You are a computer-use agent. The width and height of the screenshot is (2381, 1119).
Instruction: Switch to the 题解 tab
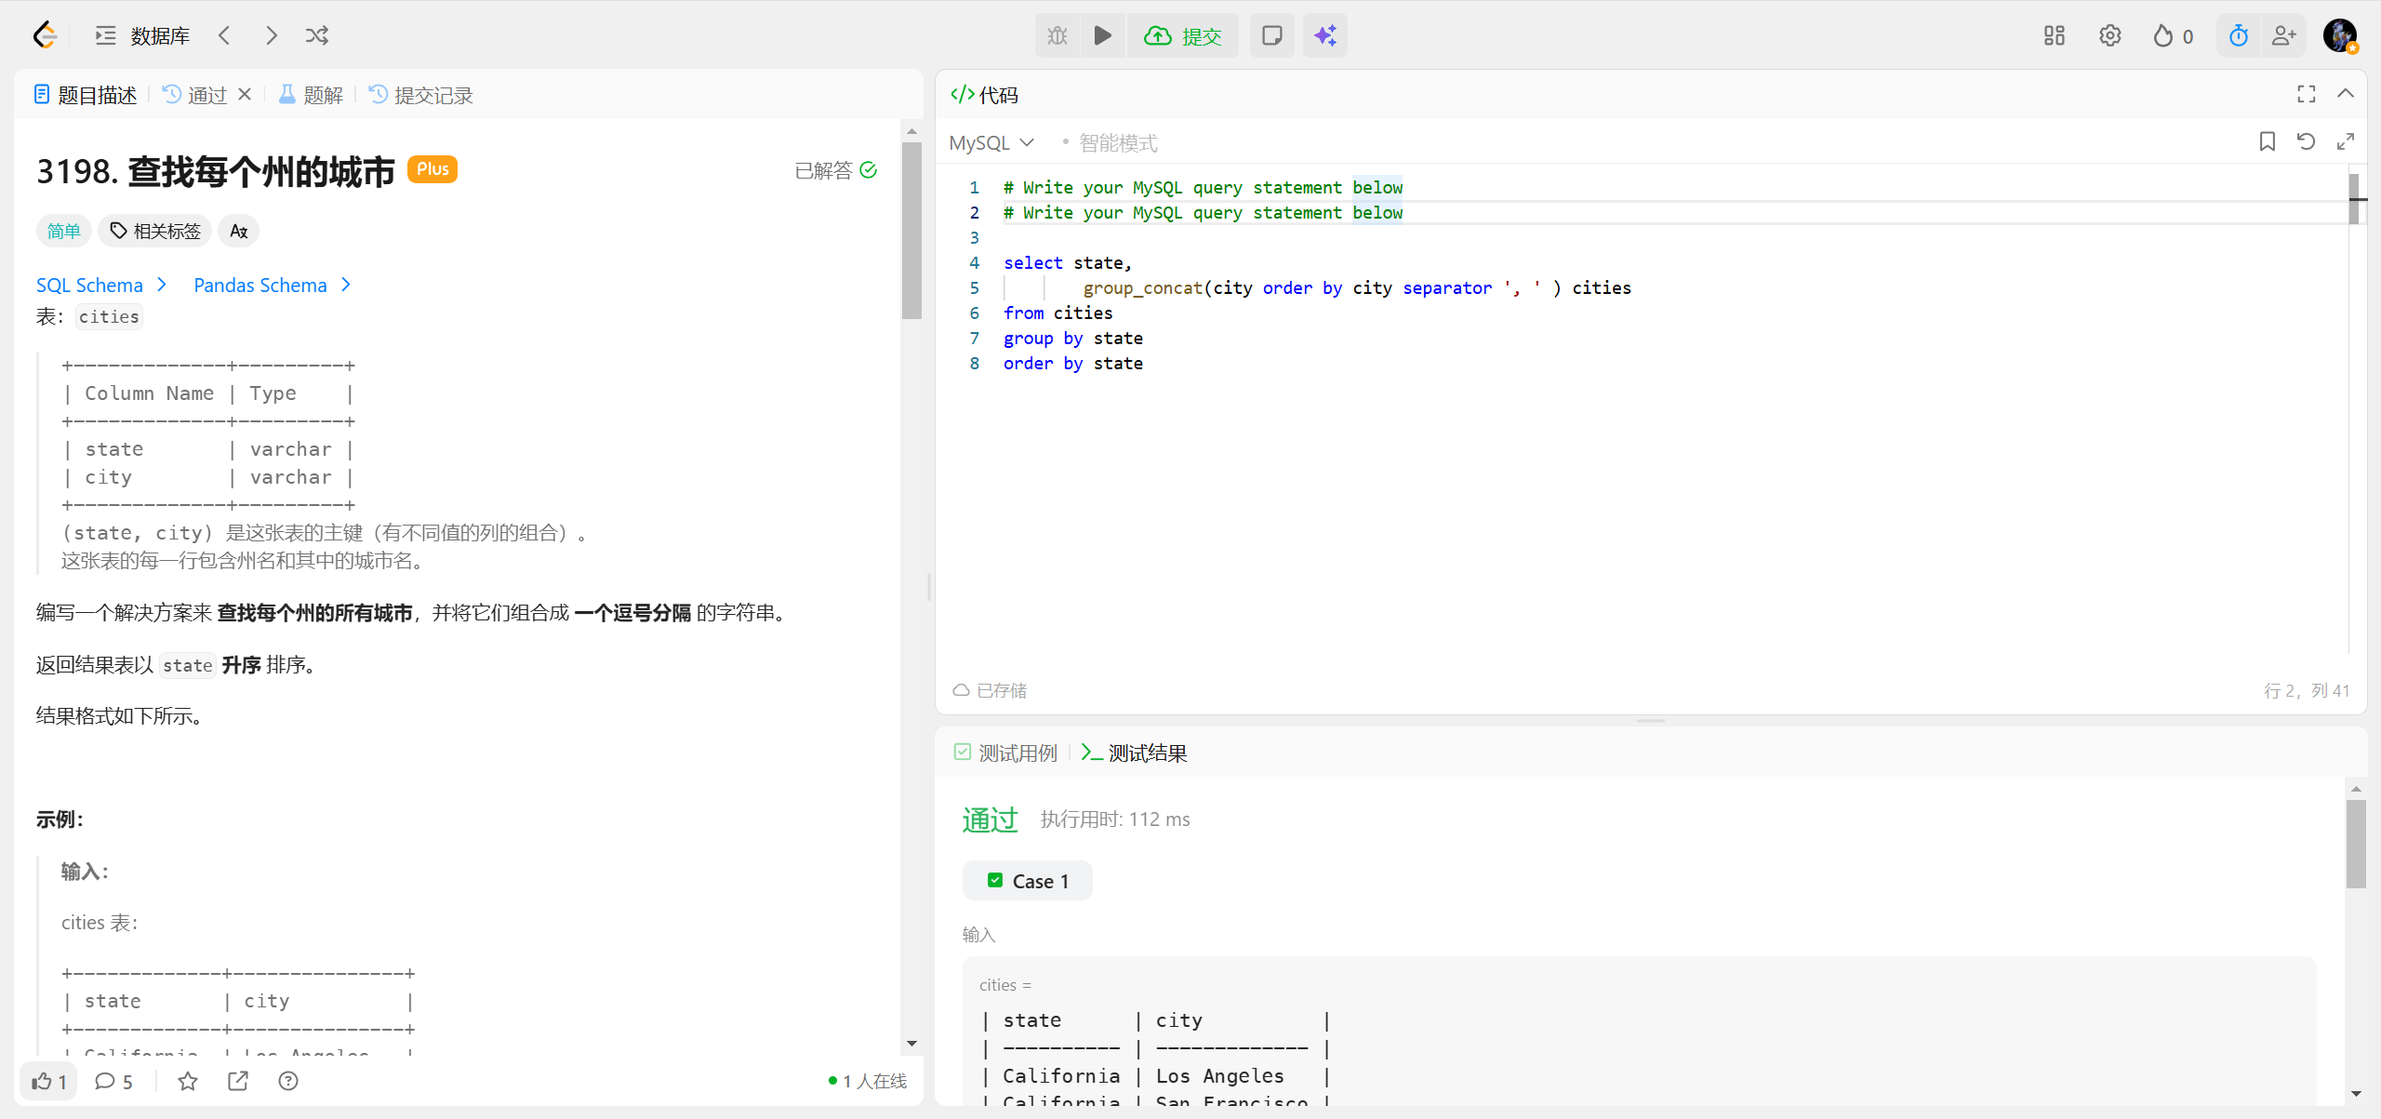pos(312,95)
